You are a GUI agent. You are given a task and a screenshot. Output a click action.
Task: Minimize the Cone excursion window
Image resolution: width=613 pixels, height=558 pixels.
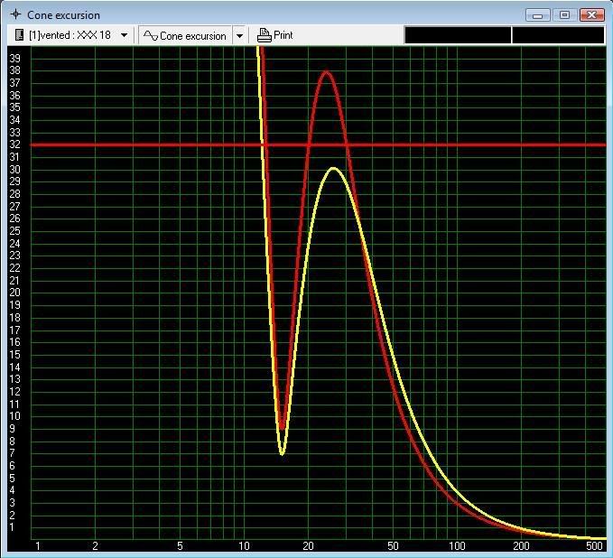tap(538, 15)
